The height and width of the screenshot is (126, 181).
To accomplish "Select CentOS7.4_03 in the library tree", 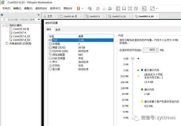I will click(21, 40).
